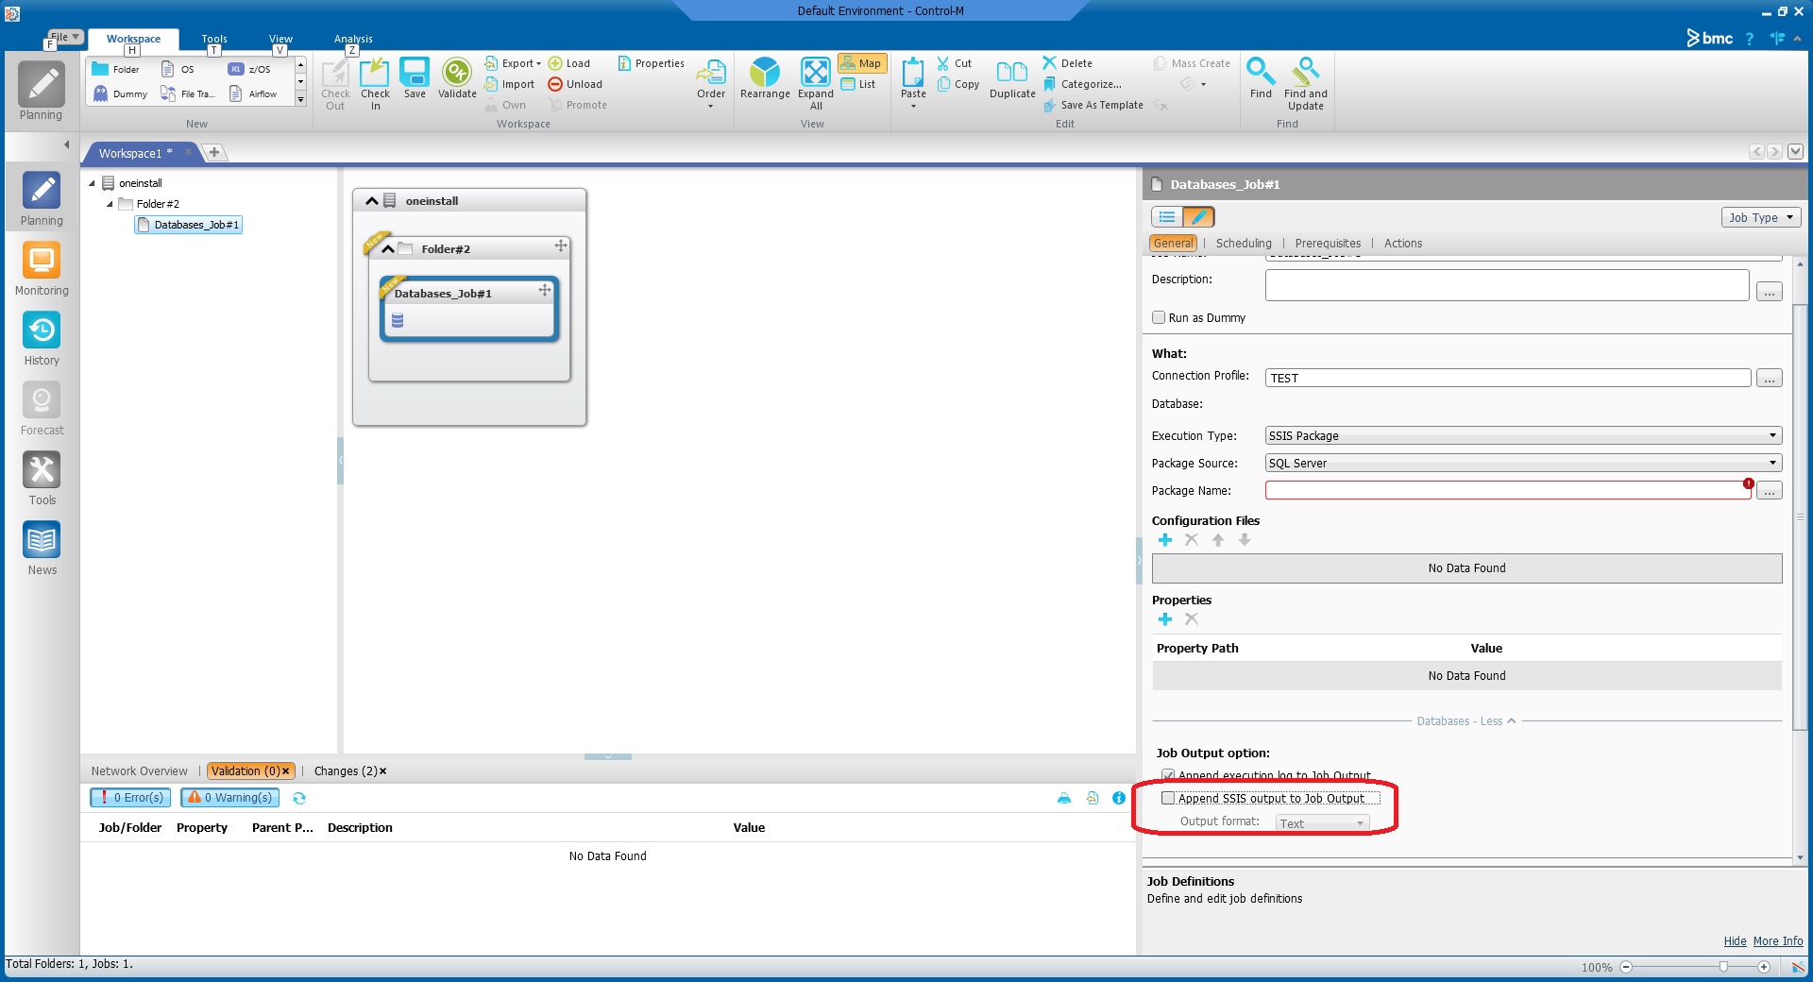The width and height of the screenshot is (1813, 982).
Task: Toggle the 0 Error(s) filter
Action: [x=130, y=798]
